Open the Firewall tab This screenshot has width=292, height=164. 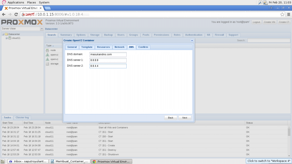(219, 35)
